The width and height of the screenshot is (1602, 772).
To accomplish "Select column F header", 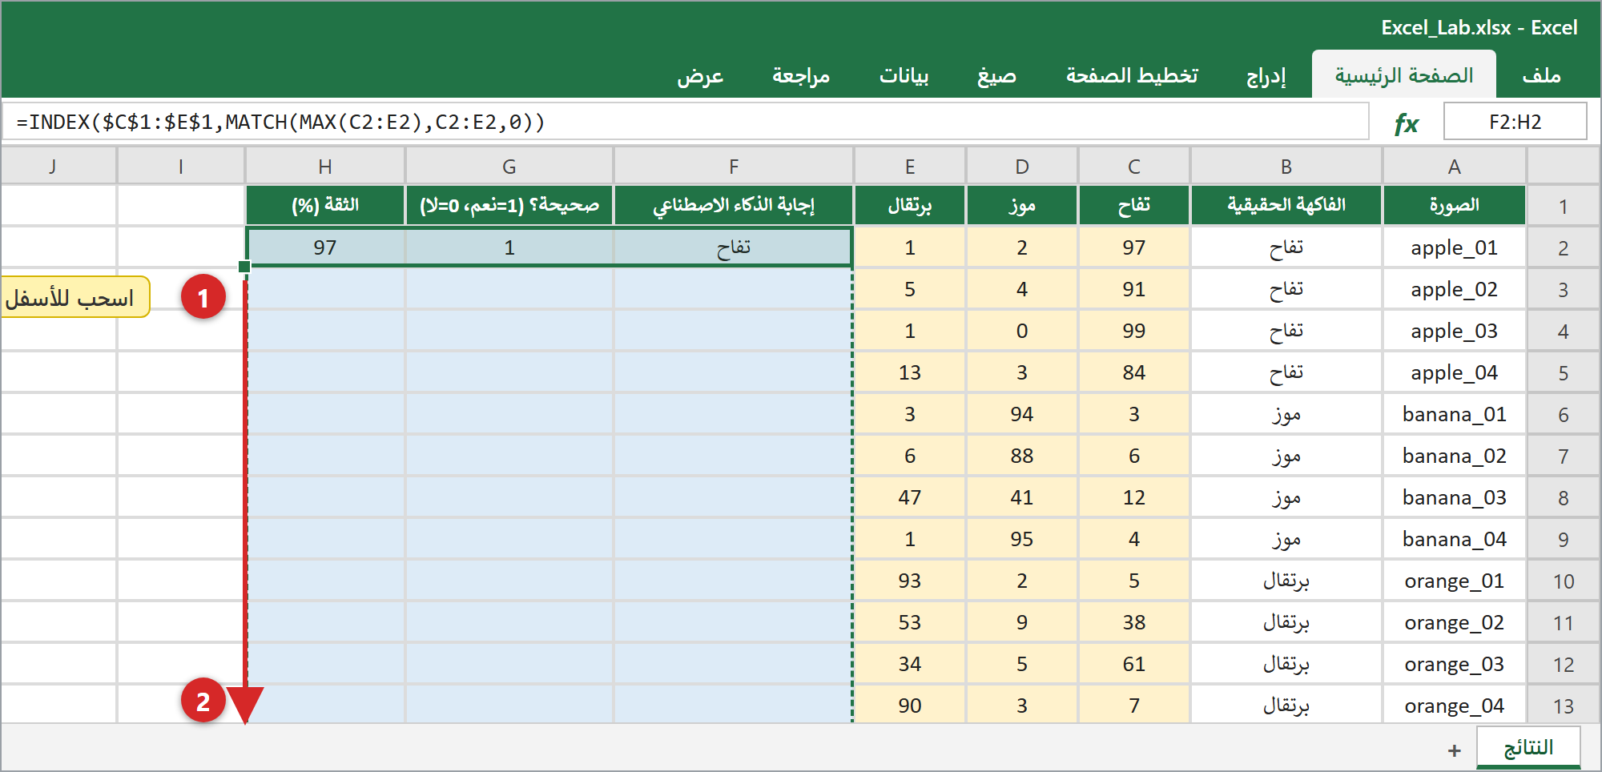I will coord(734,166).
